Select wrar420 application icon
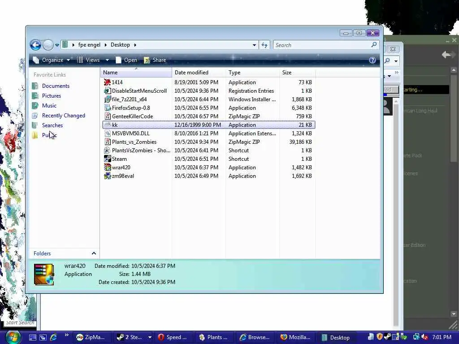This screenshot has width=459, height=344. pos(108,168)
